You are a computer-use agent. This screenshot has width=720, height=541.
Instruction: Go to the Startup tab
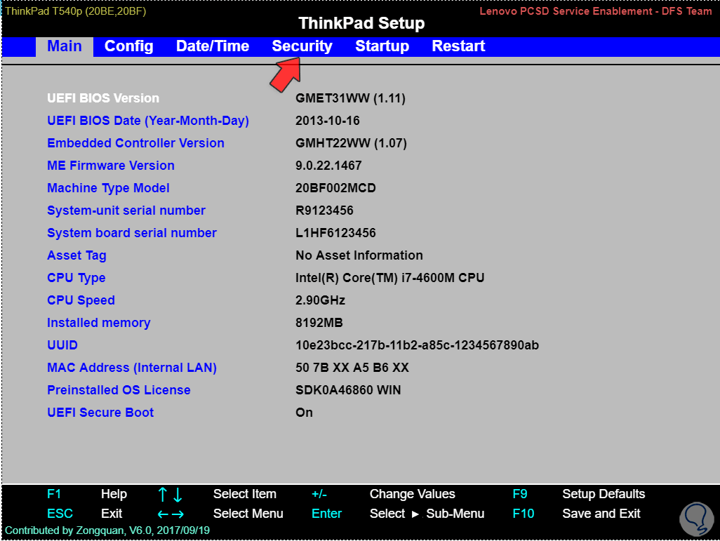[382, 46]
